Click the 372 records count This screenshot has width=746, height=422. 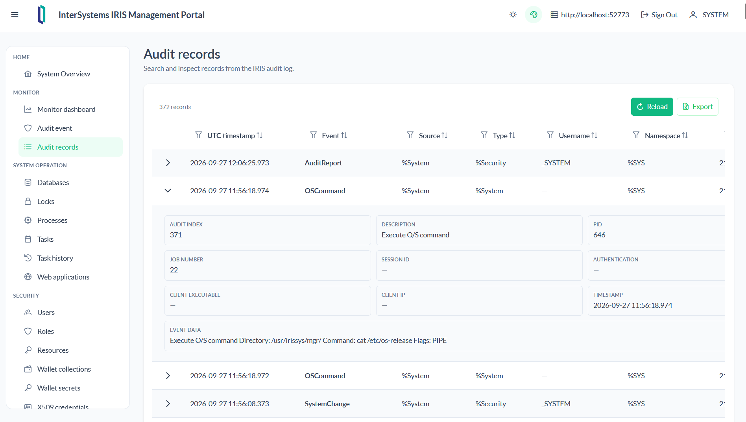click(x=175, y=107)
